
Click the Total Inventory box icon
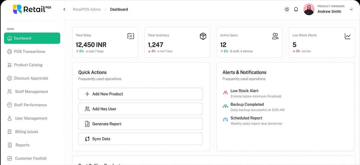tap(203, 36)
